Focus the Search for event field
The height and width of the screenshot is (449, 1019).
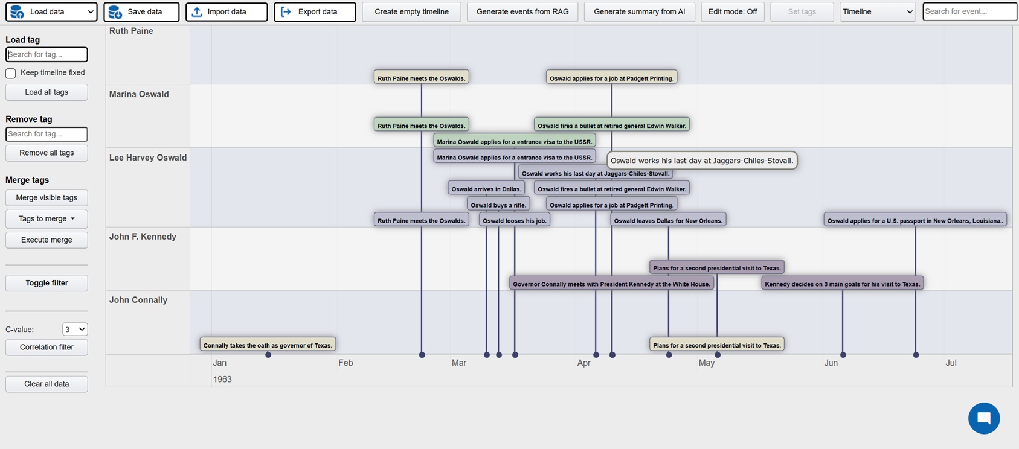969,11
